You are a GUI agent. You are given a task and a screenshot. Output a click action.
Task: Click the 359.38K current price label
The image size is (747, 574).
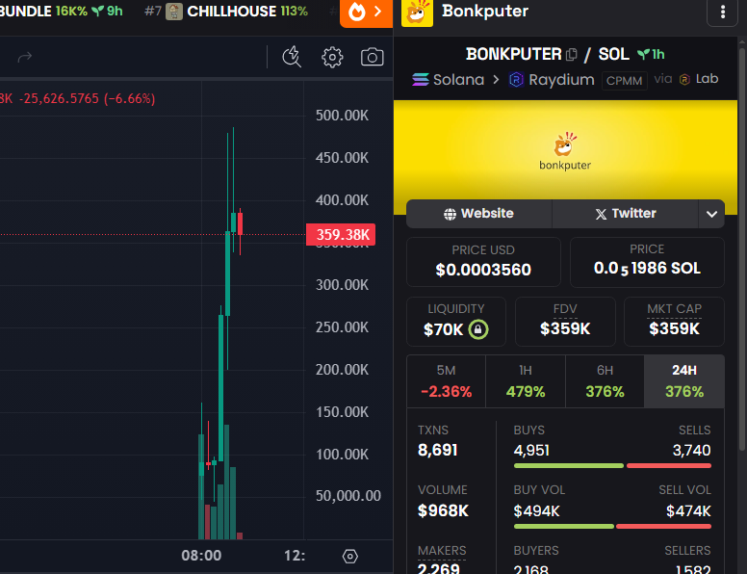point(341,235)
